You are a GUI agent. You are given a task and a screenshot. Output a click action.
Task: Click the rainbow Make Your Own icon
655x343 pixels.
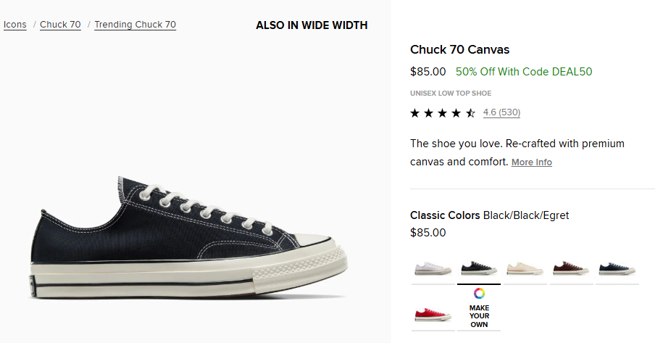(x=479, y=293)
